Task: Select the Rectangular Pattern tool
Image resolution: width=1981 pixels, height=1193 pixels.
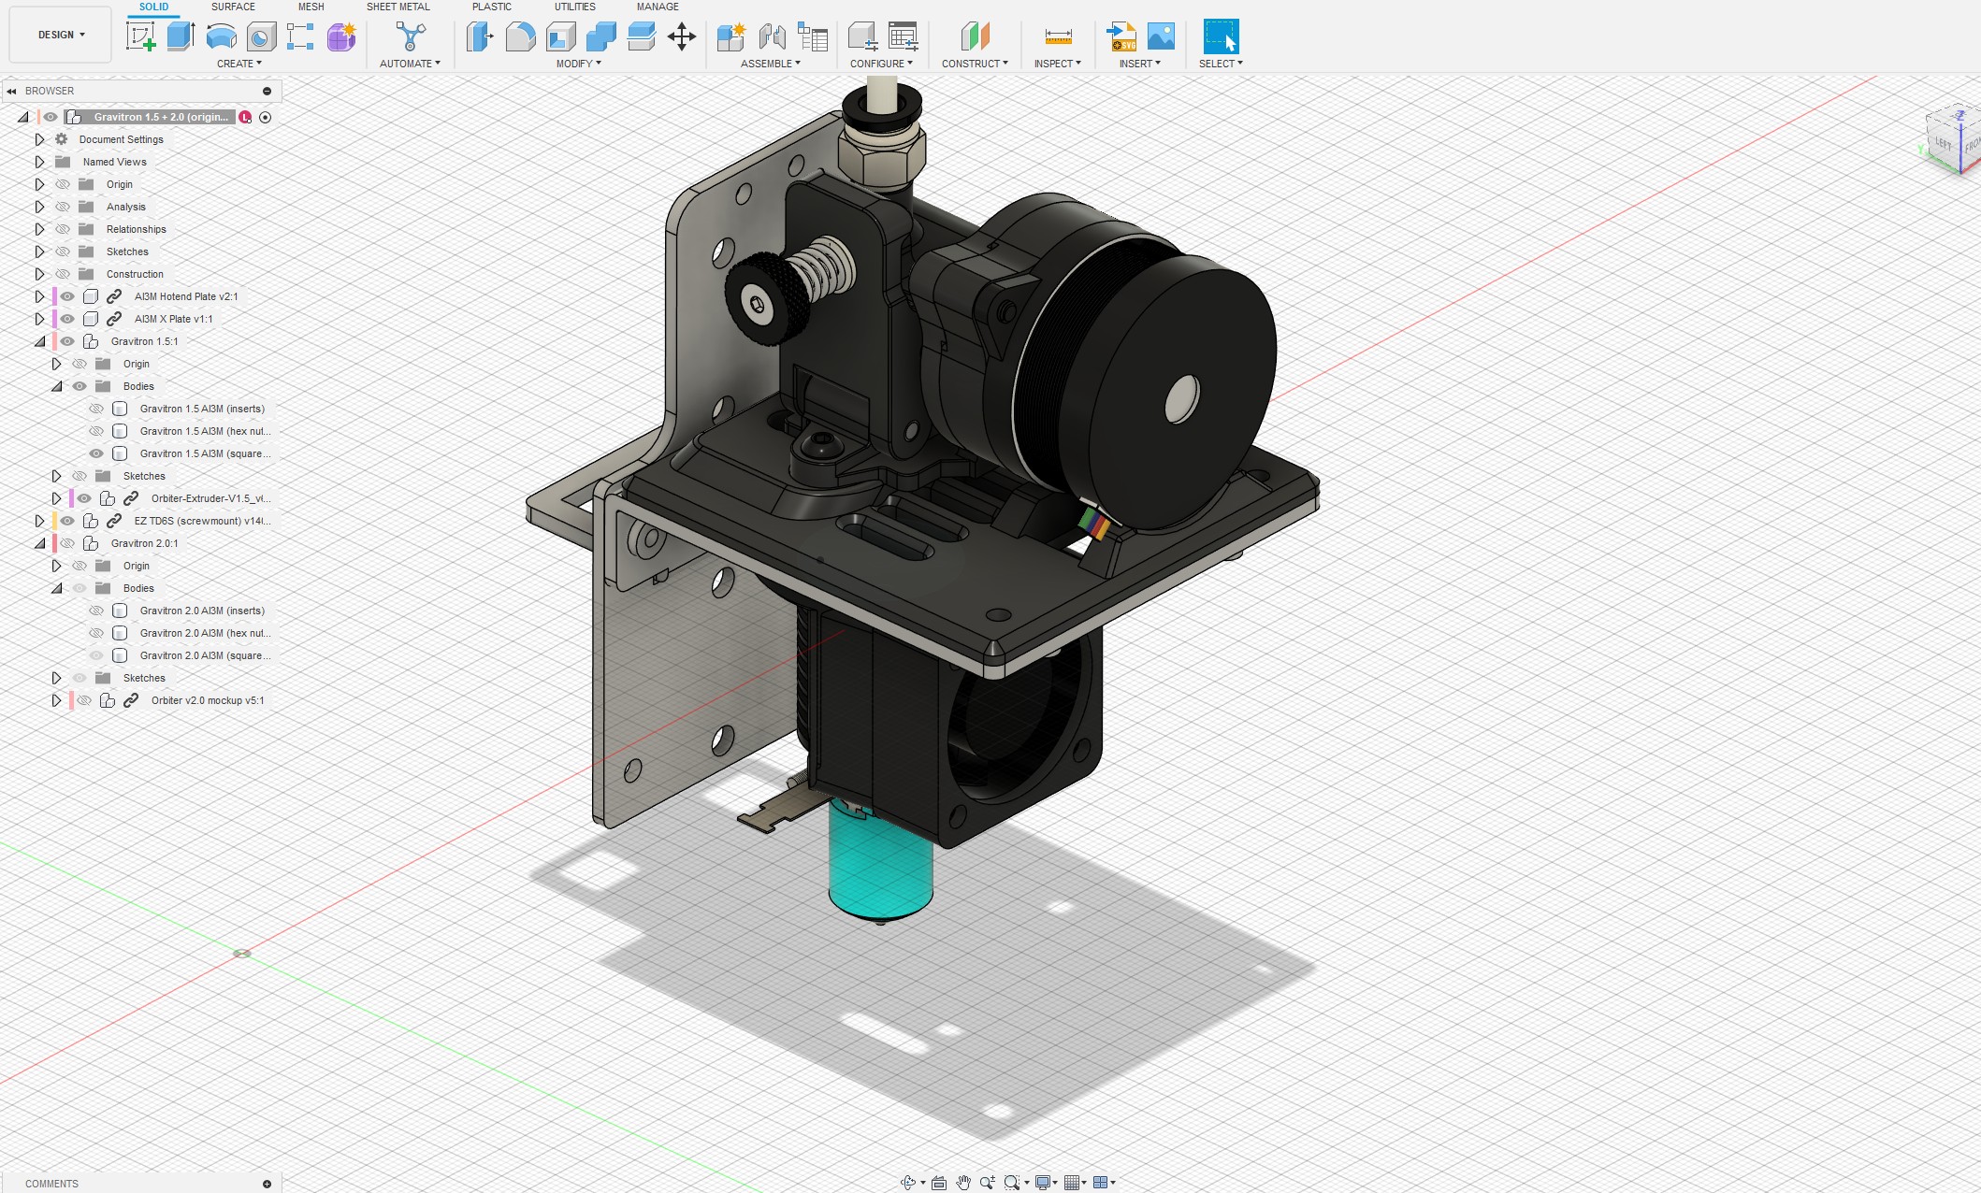Action: (300, 36)
